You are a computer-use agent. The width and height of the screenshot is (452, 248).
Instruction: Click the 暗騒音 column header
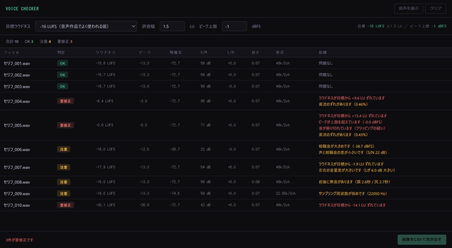[176, 52]
